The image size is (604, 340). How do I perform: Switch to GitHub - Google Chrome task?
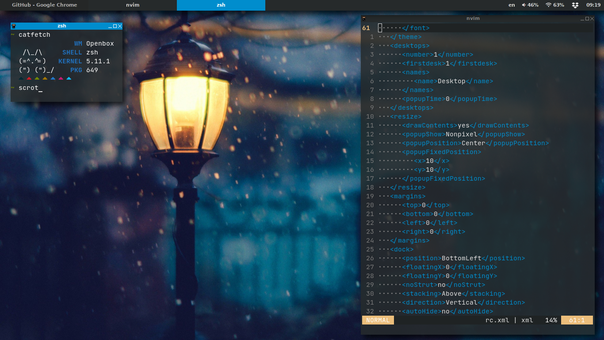pyautogui.click(x=44, y=5)
